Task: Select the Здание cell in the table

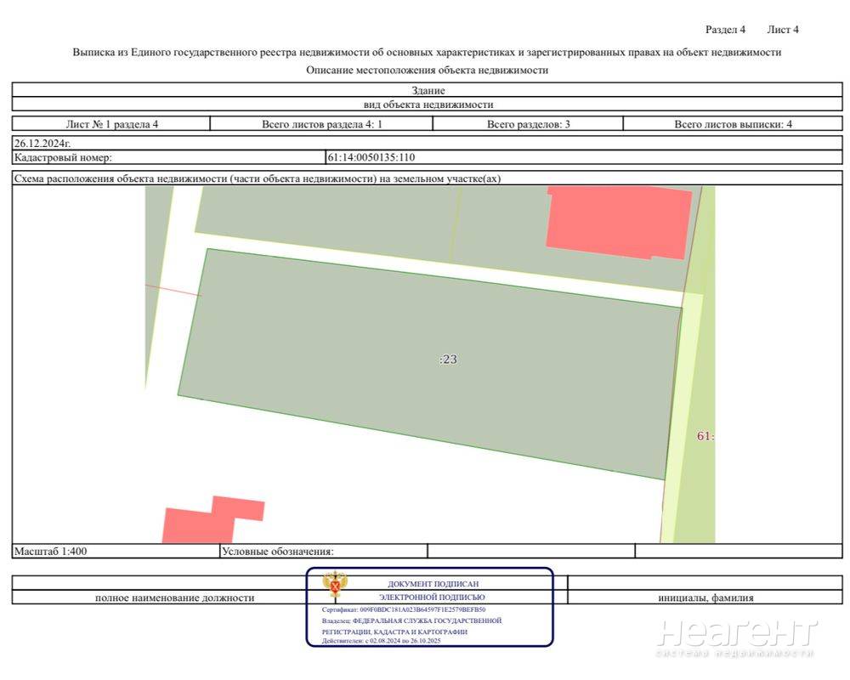Action: (x=428, y=90)
